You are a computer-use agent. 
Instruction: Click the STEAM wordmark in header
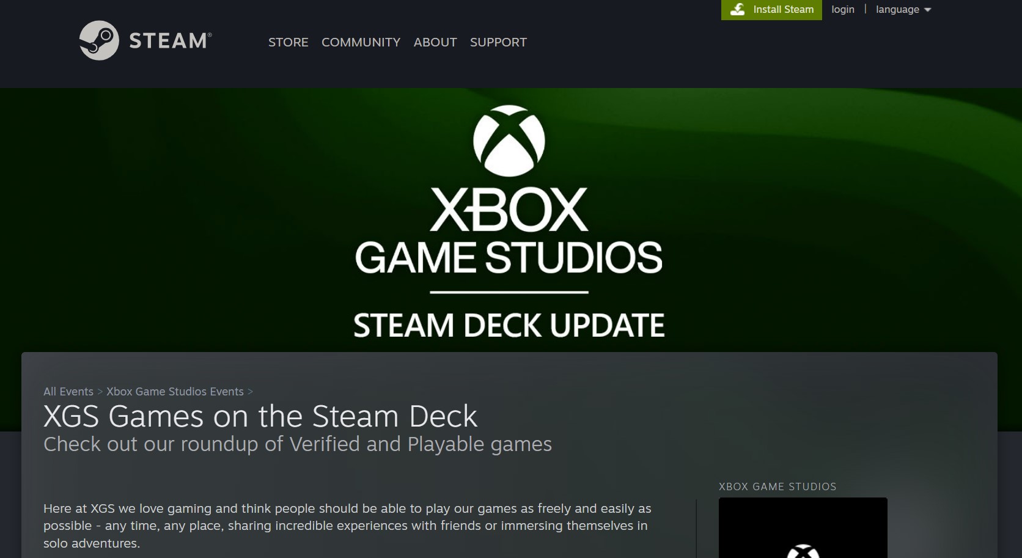point(170,41)
